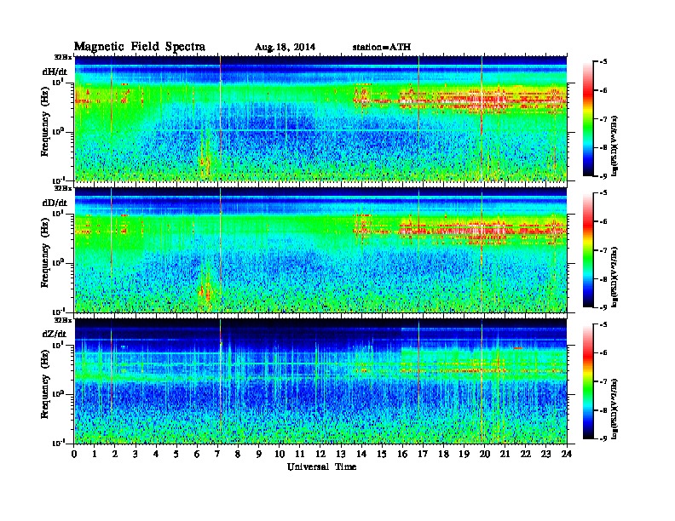Click hour tick label "4" on the time axis
Image resolution: width=675 pixels, height=521 pixels.
point(156,454)
